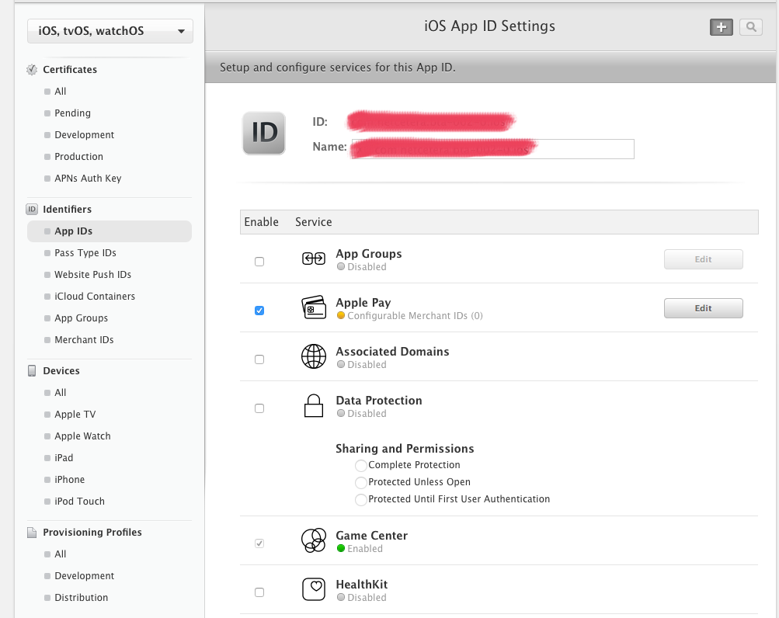The height and width of the screenshot is (618, 779).
Task: Select Protected Unless Open radio option
Action: coord(360,483)
